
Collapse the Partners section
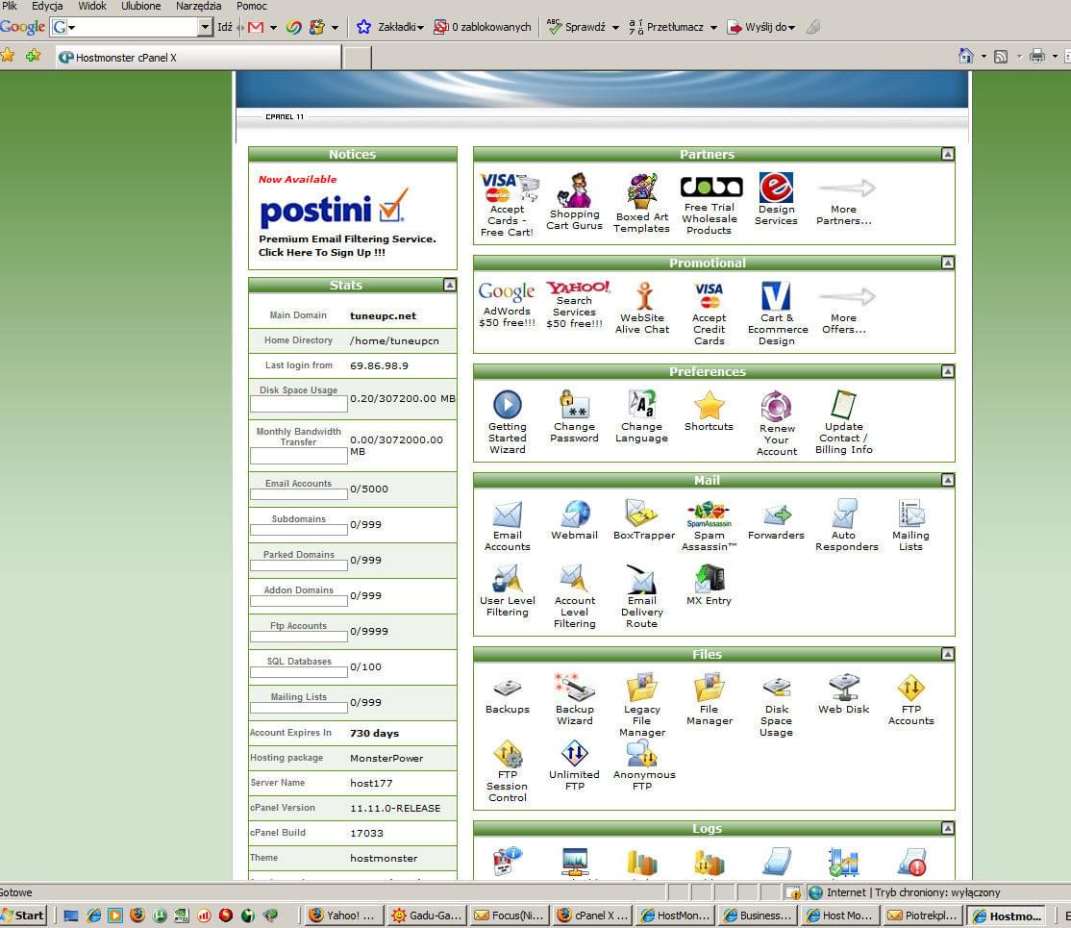(x=947, y=155)
